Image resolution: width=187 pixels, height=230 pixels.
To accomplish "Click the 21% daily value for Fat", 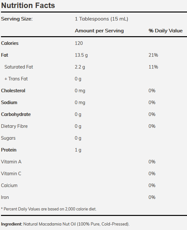I will (x=153, y=55).
